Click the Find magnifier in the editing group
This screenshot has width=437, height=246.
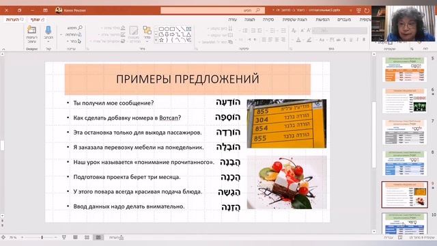(x=81, y=27)
